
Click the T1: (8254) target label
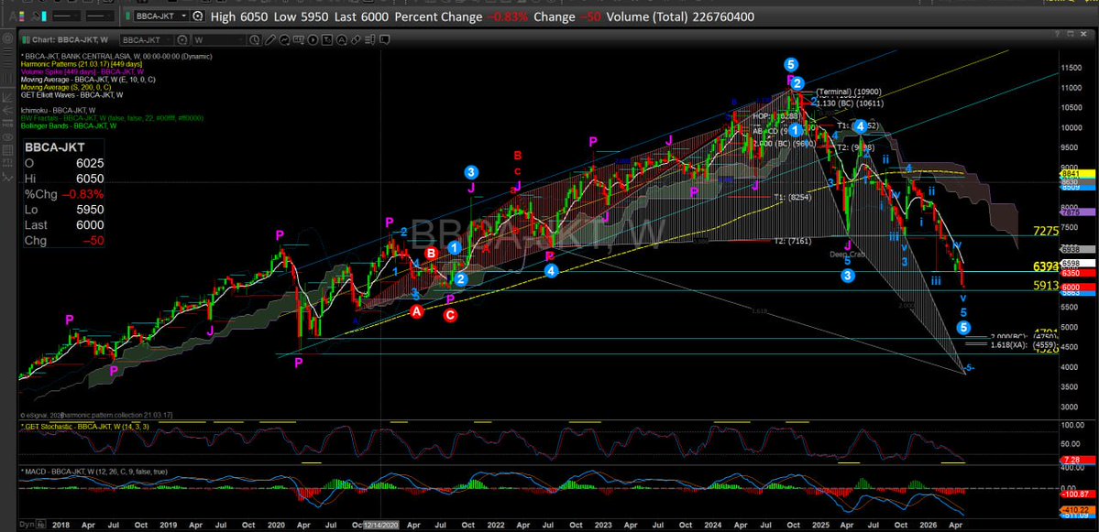(792, 198)
